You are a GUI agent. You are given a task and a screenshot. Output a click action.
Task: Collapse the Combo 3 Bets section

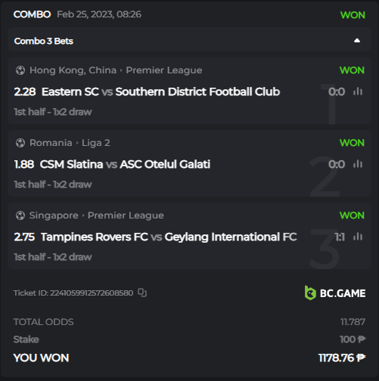pyautogui.click(x=357, y=41)
